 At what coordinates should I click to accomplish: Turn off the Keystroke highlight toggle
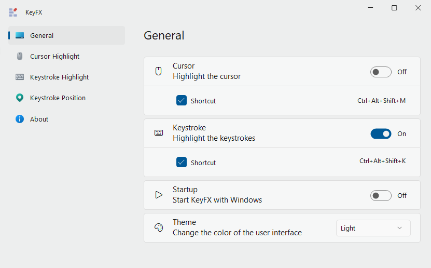click(x=381, y=133)
